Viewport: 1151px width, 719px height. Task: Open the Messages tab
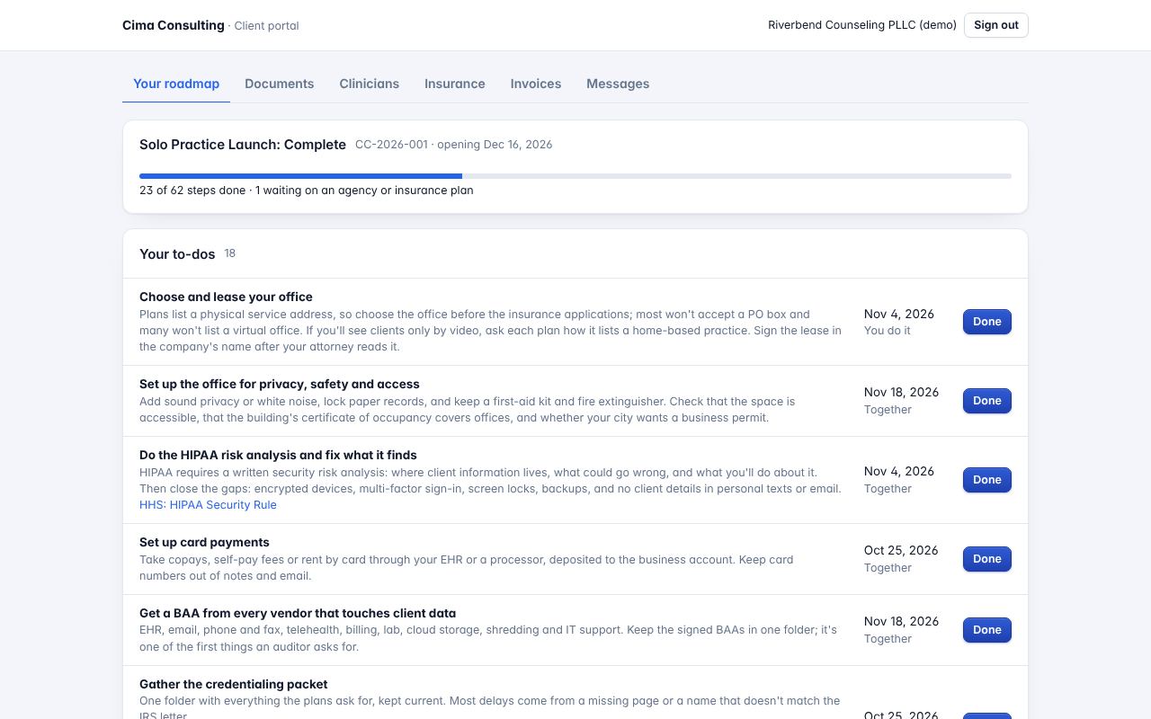(x=618, y=84)
